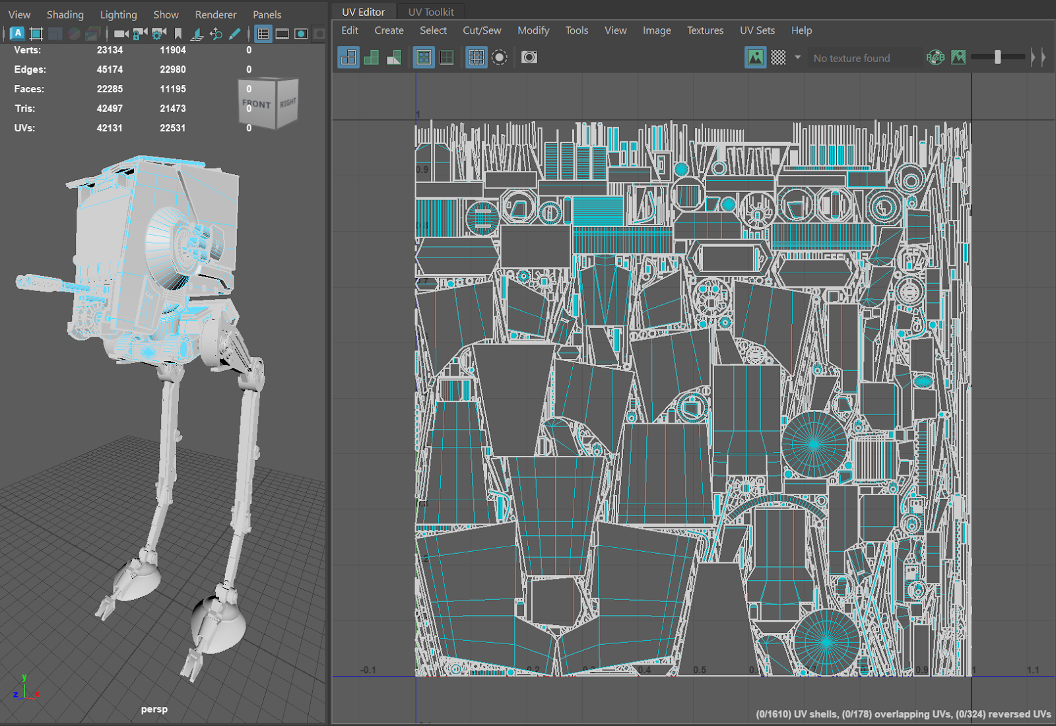Toggle RGB channel display icon

[935, 57]
